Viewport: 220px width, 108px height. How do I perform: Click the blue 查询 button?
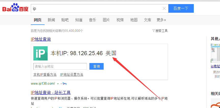[x=97, y=66]
